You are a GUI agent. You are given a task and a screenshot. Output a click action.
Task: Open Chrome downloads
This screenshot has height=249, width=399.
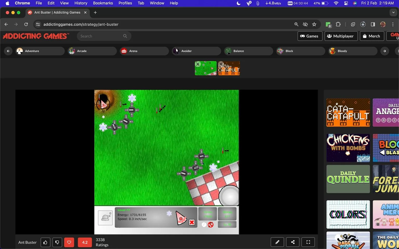(x=363, y=24)
